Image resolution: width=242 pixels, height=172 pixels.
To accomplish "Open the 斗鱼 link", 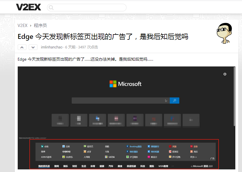I will [107, 152].
